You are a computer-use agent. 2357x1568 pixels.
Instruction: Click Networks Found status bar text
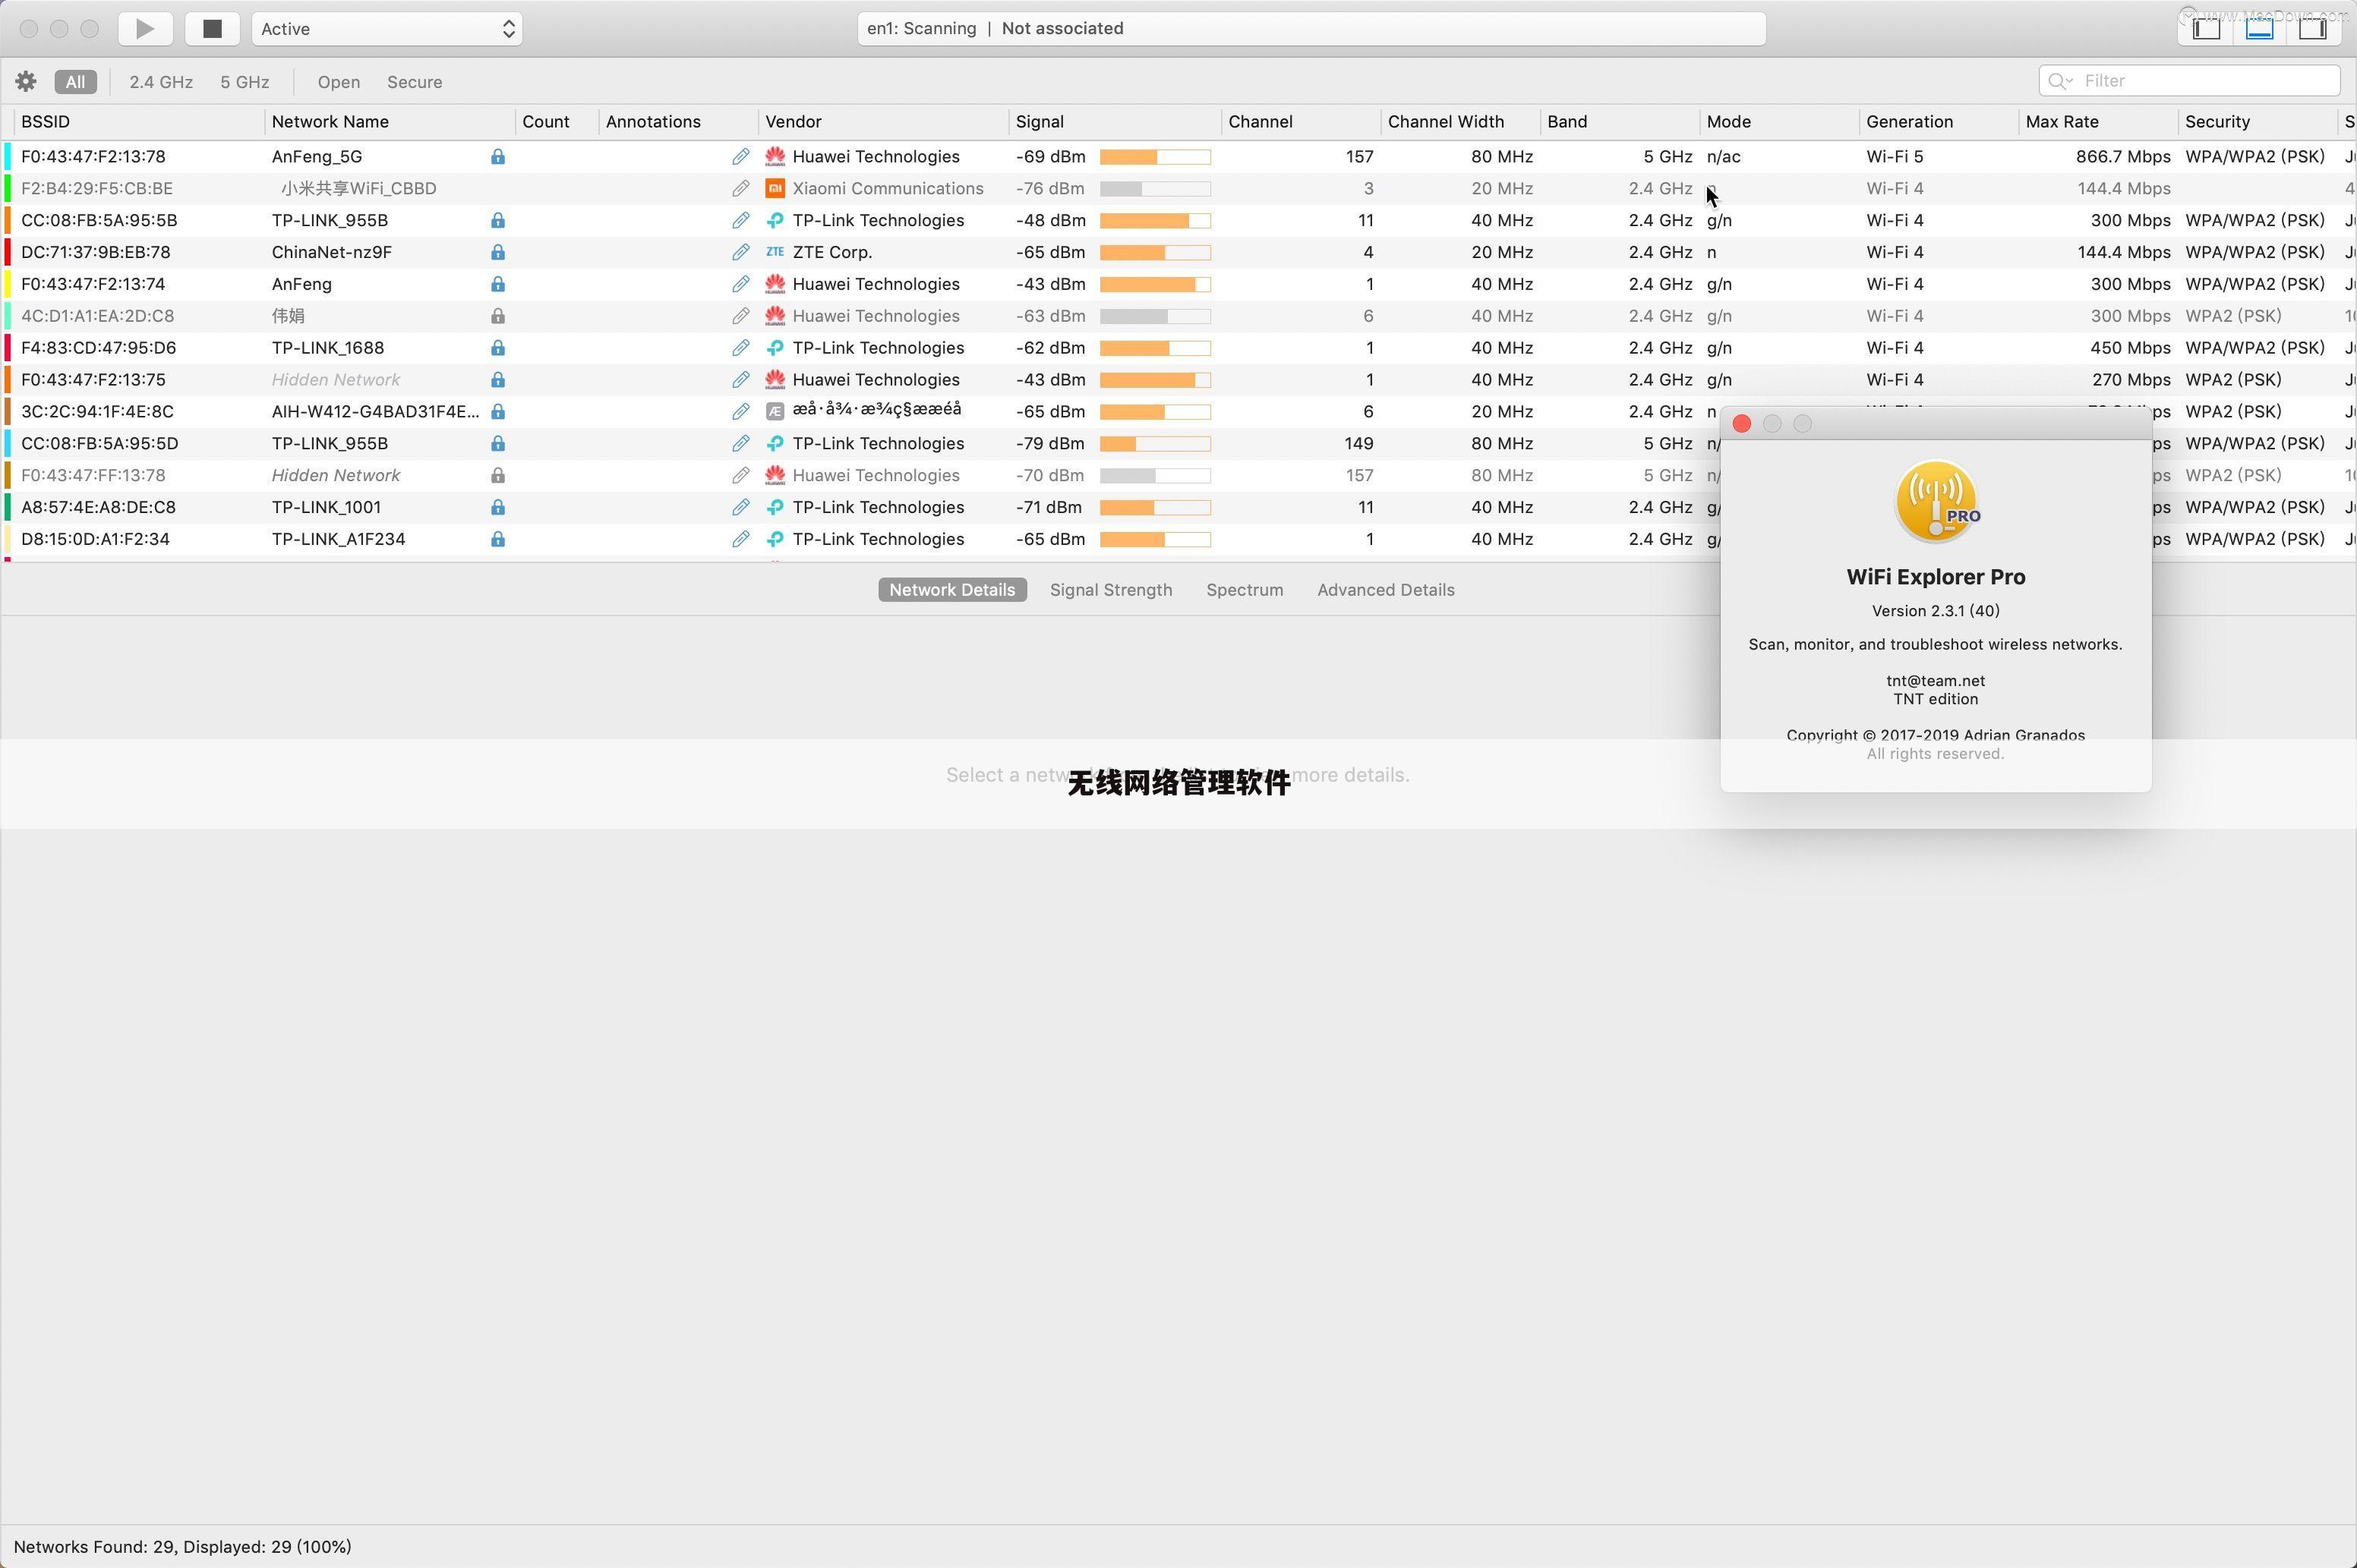pyautogui.click(x=182, y=1546)
